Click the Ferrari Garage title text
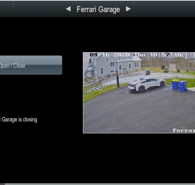195x185 pixels. pos(98,9)
